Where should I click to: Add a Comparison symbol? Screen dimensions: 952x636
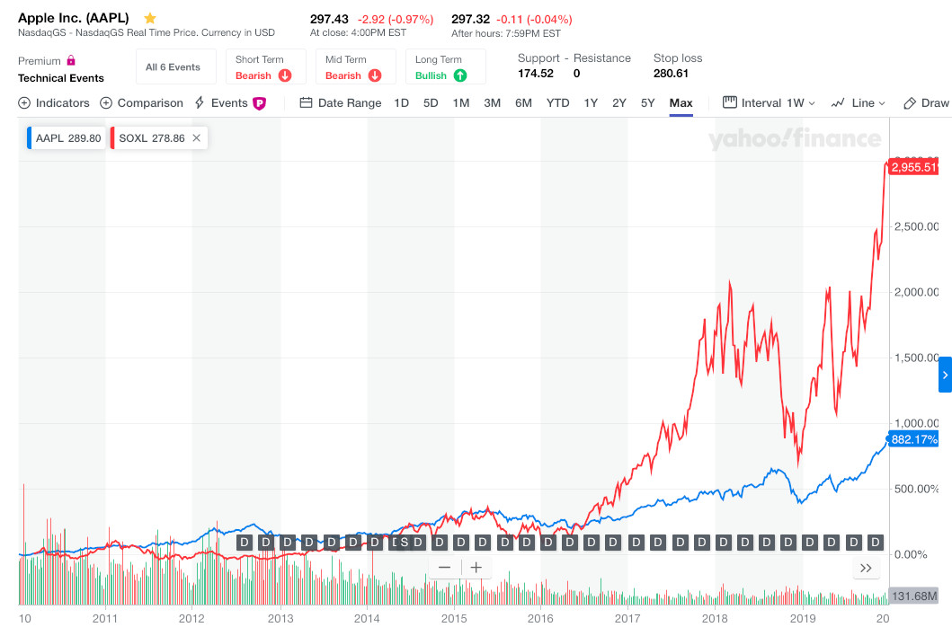pyautogui.click(x=141, y=103)
